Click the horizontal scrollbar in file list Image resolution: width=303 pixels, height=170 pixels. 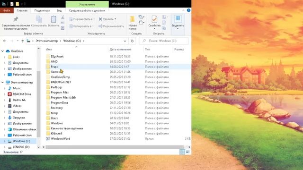pyautogui.click(x=115, y=147)
